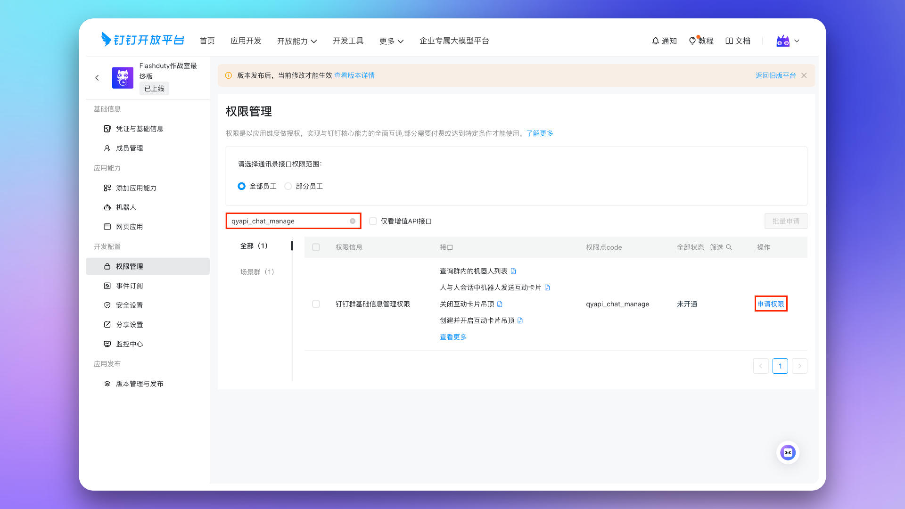Dismiss the version notice banner
The width and height of the screenshot is (905, 509).
tap(804, 75)
